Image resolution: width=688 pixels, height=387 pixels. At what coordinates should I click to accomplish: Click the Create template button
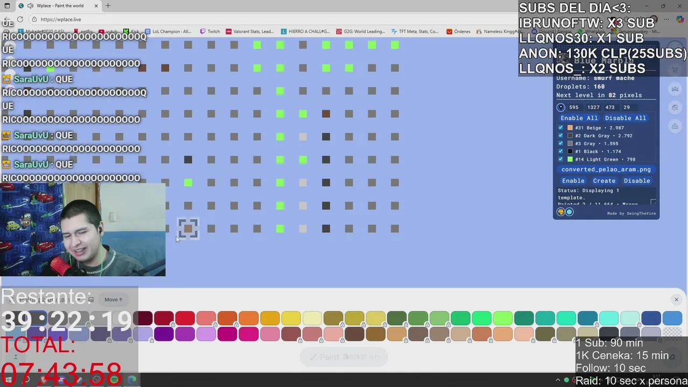[x=604, y=181]
